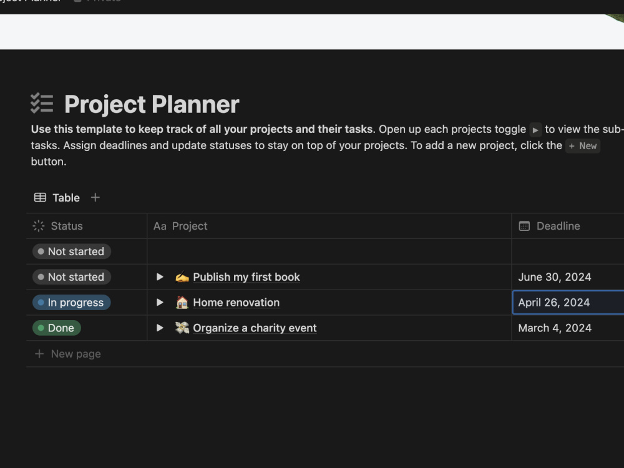Viewport: 624px width, 468px height.
Task: Click the Status column header
Action: point(86,226)
